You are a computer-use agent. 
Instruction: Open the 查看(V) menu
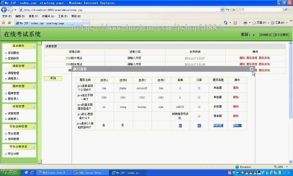click(x=33, y=16)
